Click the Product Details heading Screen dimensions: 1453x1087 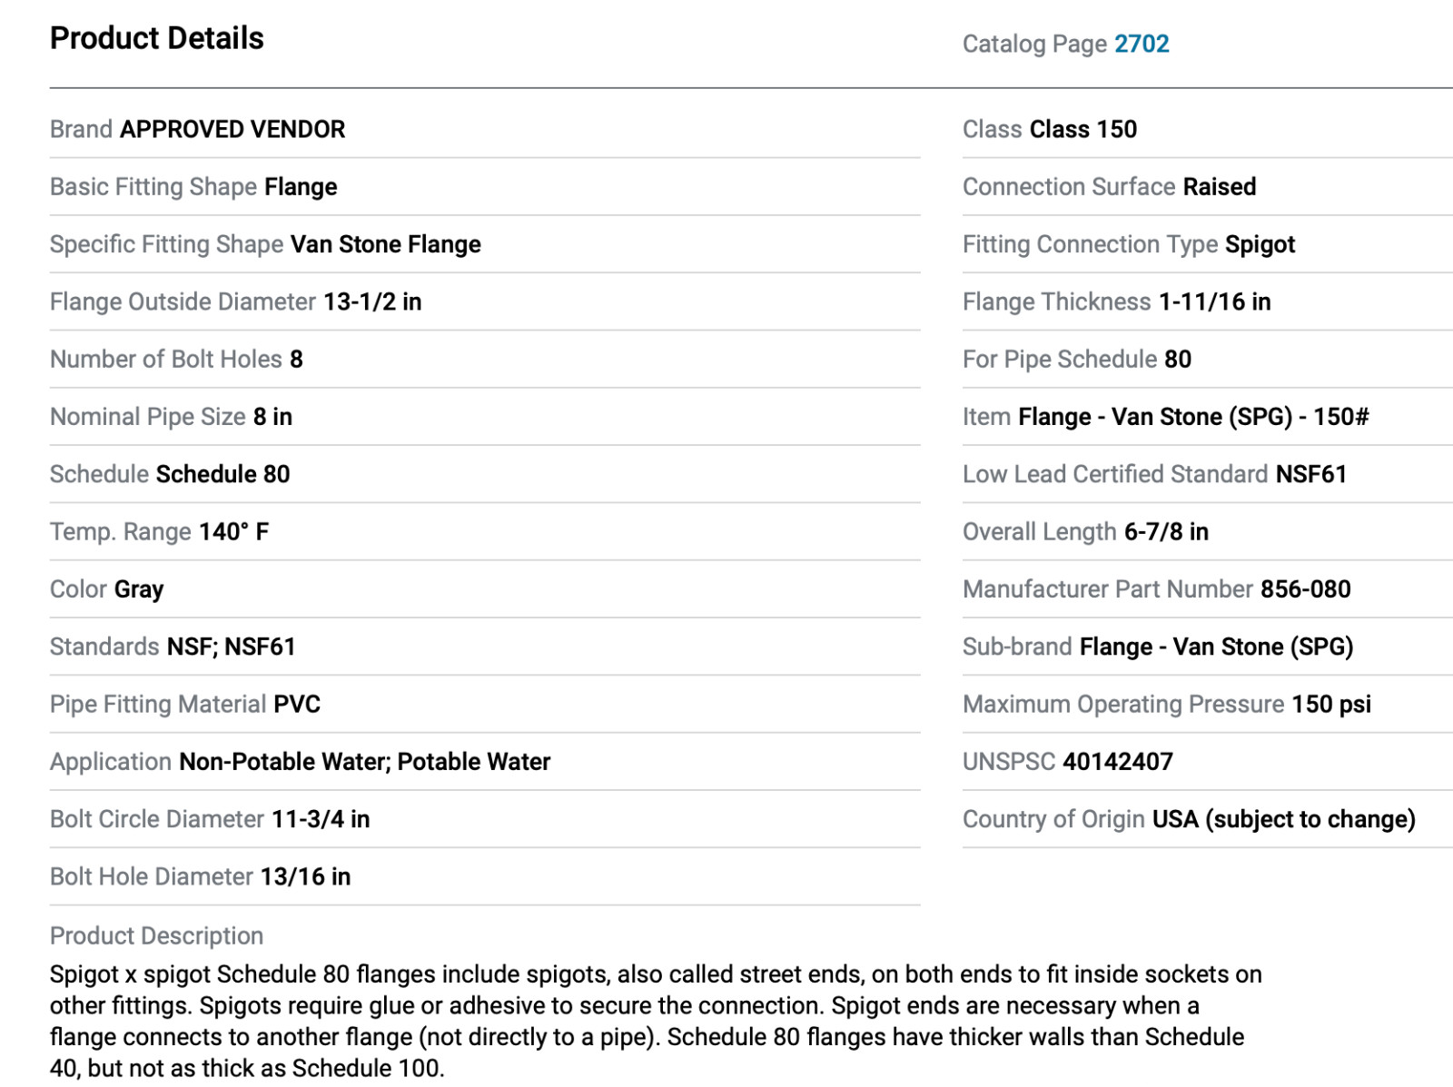click(157, 38)
